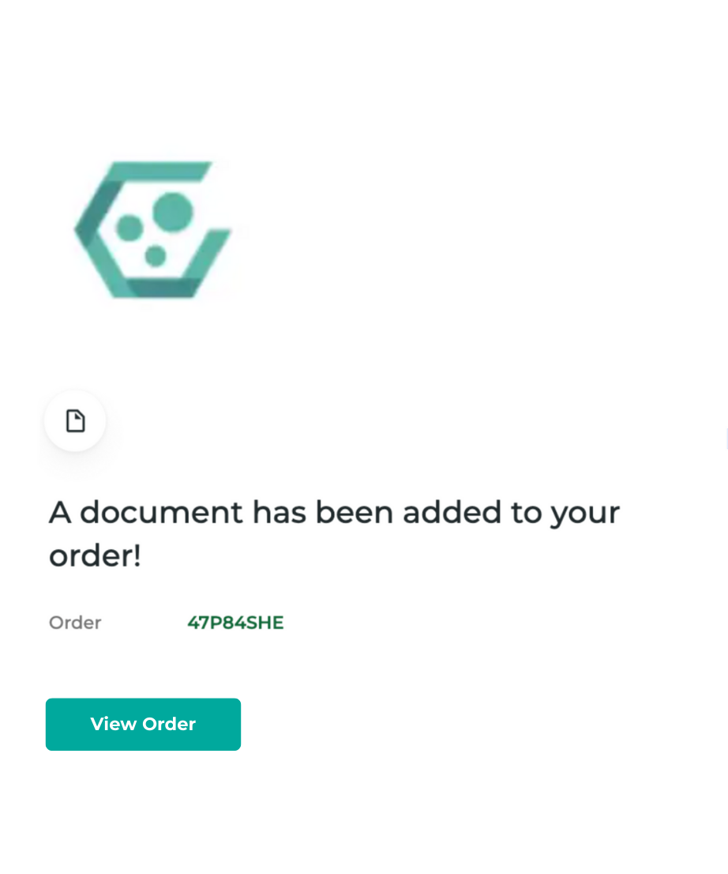The height and width of the screenshot is (874, 728).
Task: Click the word "View" on the teal button
Action: [x=114, y=724]
